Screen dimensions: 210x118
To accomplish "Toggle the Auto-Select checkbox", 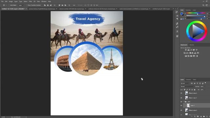I will coord(9,5).
